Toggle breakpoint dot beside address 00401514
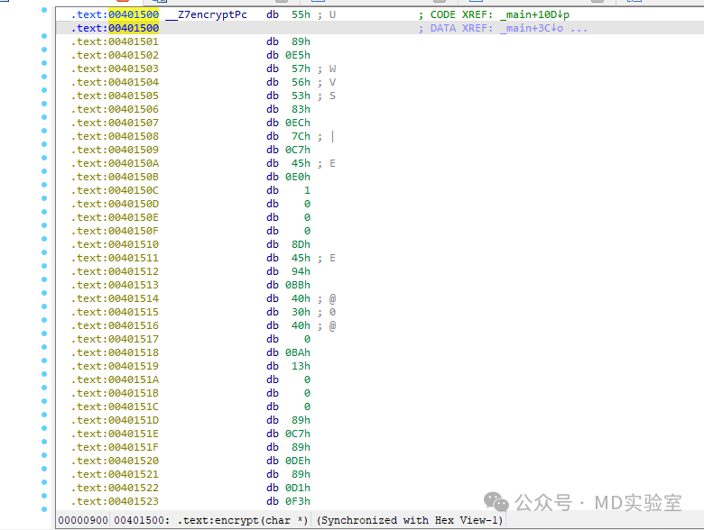The width and height of the screenshot is (704, 530). pos(44,293)
